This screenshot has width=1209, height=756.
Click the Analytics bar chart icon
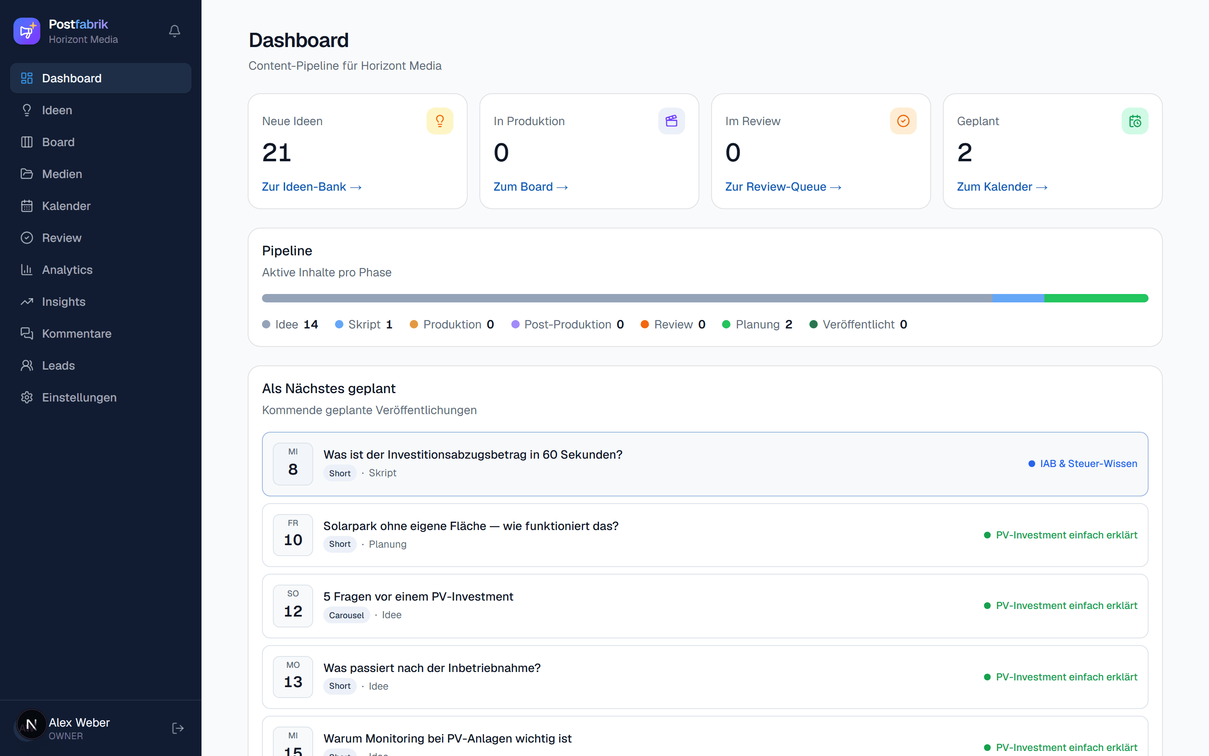pos(27,270)
